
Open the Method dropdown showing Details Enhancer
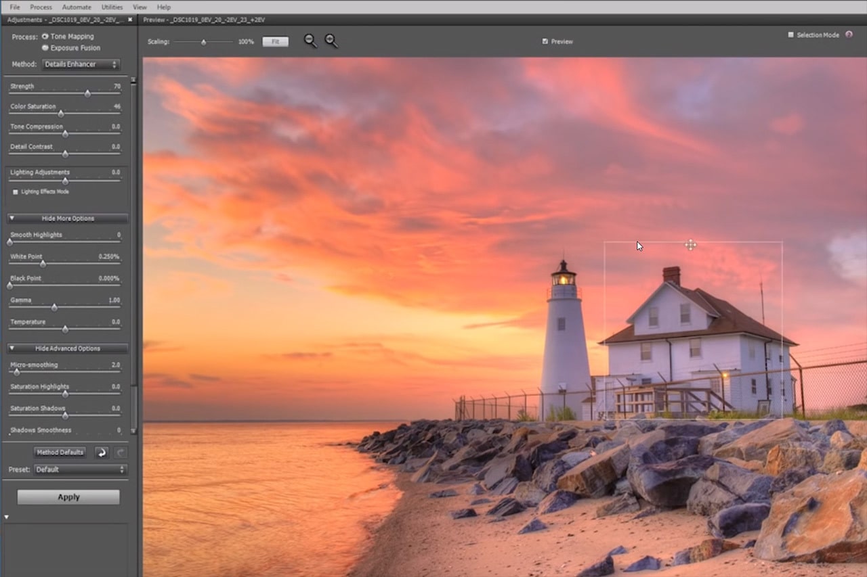point(81,64)
